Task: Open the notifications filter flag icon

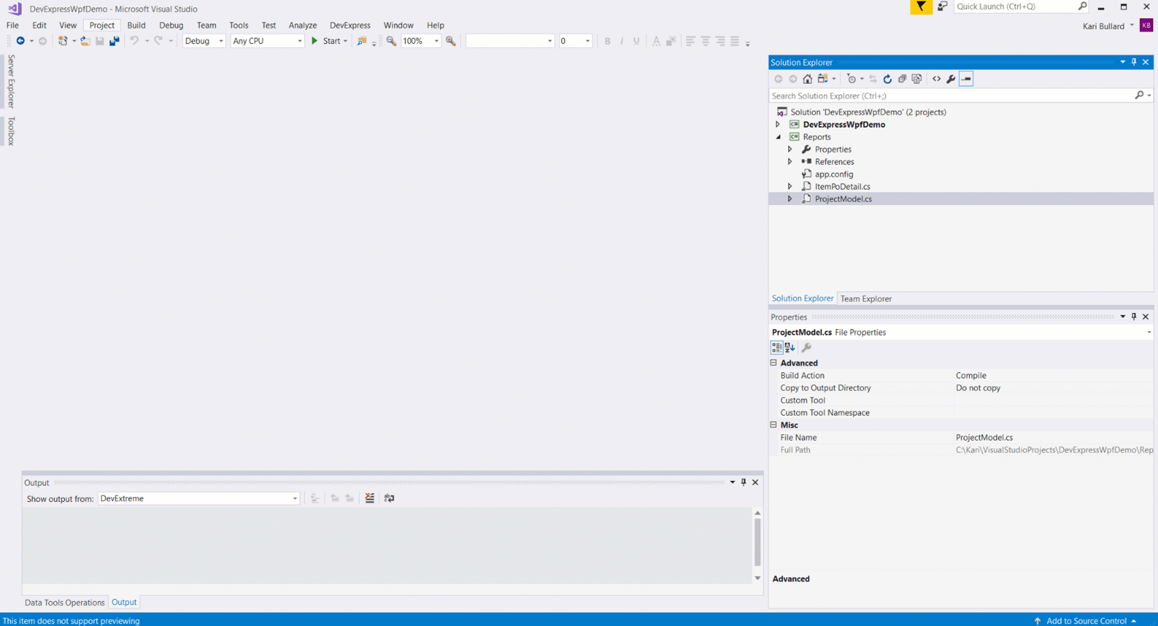Action: click(921, 7)
